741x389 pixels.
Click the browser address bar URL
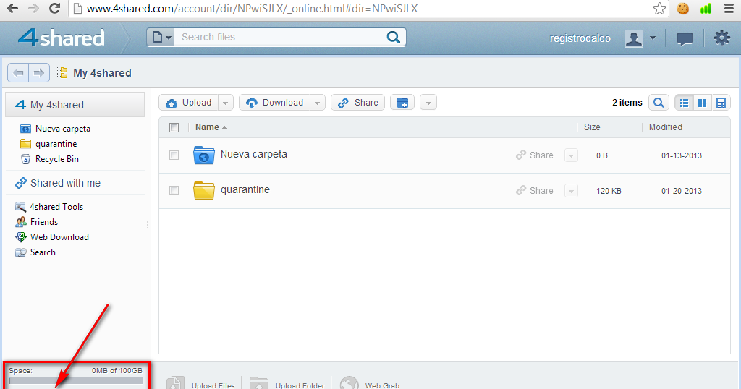point(252,9)
